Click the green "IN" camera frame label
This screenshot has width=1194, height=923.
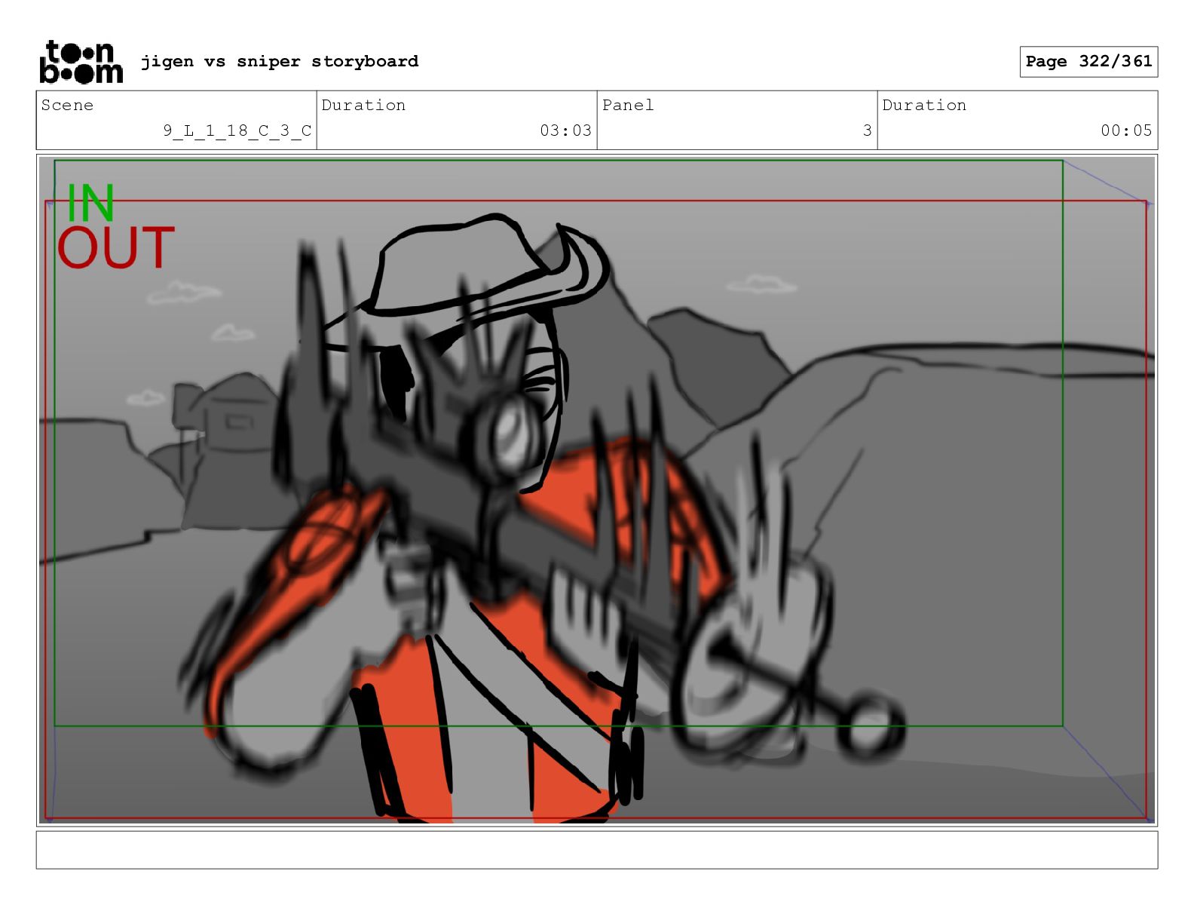pyautogui.click(x=90, y=202)
